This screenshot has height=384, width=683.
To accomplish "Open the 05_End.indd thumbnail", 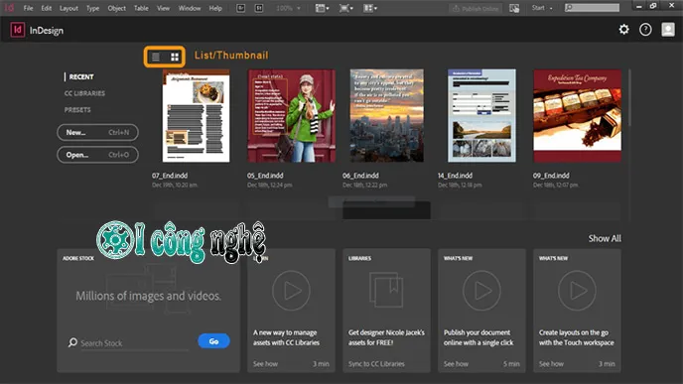I will (292, 116).
